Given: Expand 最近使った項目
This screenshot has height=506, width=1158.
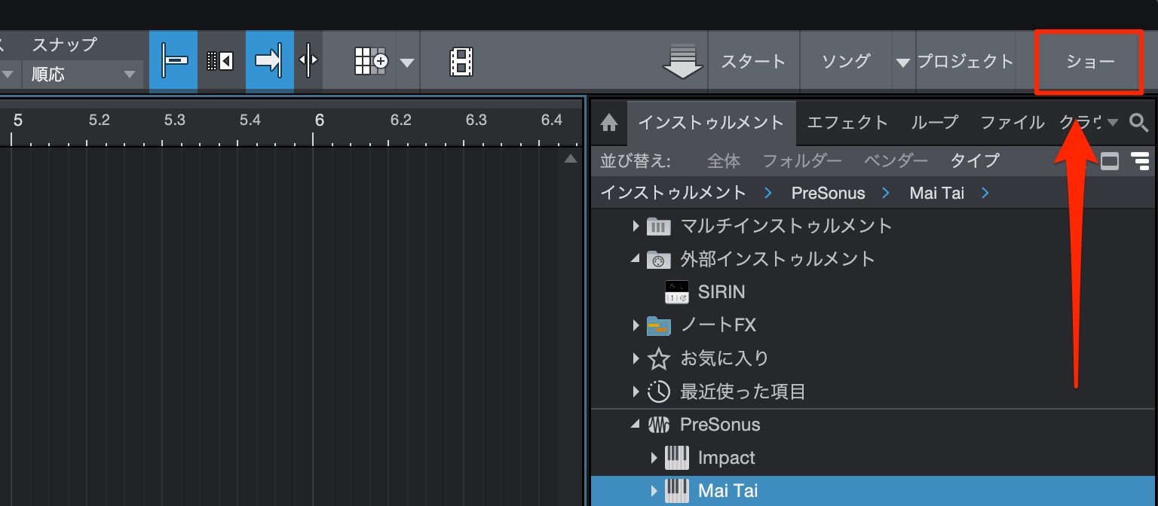Looking at the screenshot, I should [x=636, y=392].
